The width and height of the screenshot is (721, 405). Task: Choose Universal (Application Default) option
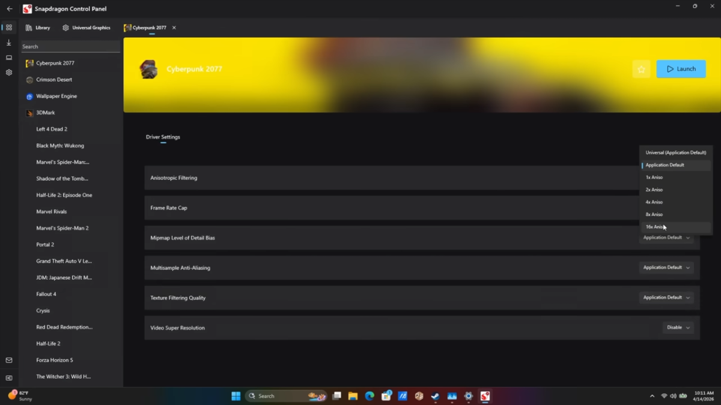click(x=676, y=152)
